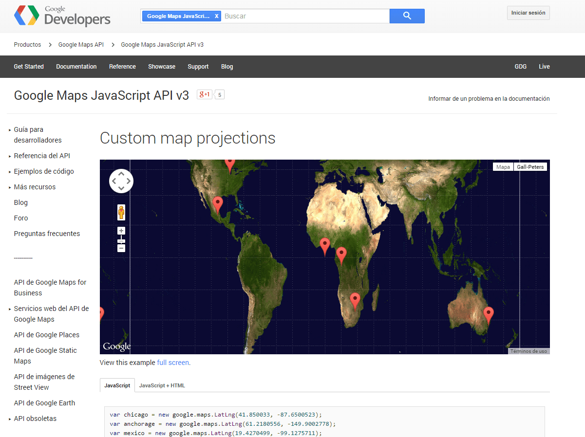The image size is (585, 437).
Task: Select the JavaScript + HTML code tab
Action: click(162, 385)
